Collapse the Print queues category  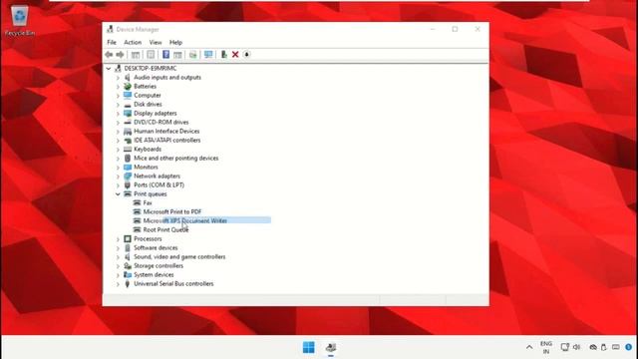(x=118, y=194)
